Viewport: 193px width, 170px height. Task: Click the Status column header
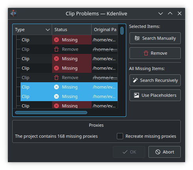point(71,30)
